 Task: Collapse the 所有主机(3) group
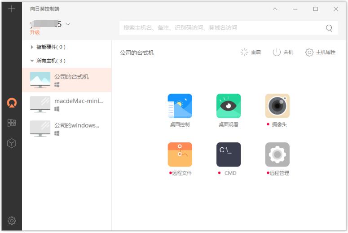click(32, 61)
